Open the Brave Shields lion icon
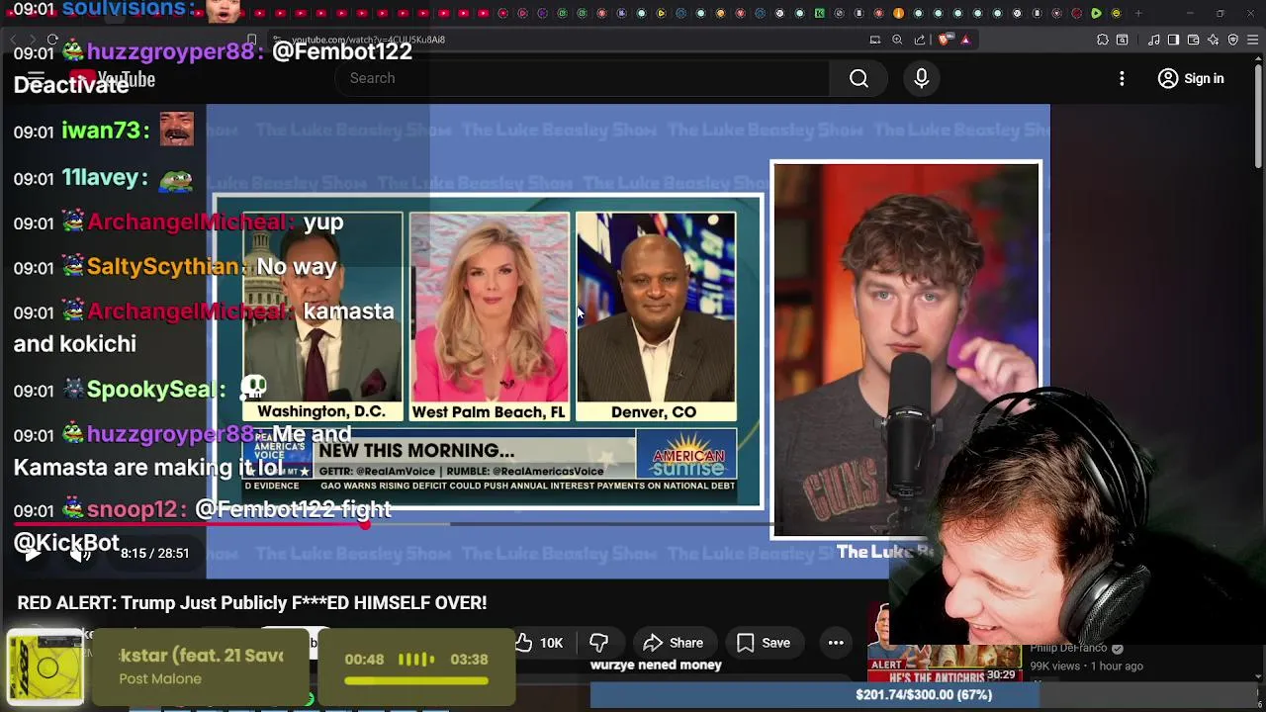 [x=944, y=40]
